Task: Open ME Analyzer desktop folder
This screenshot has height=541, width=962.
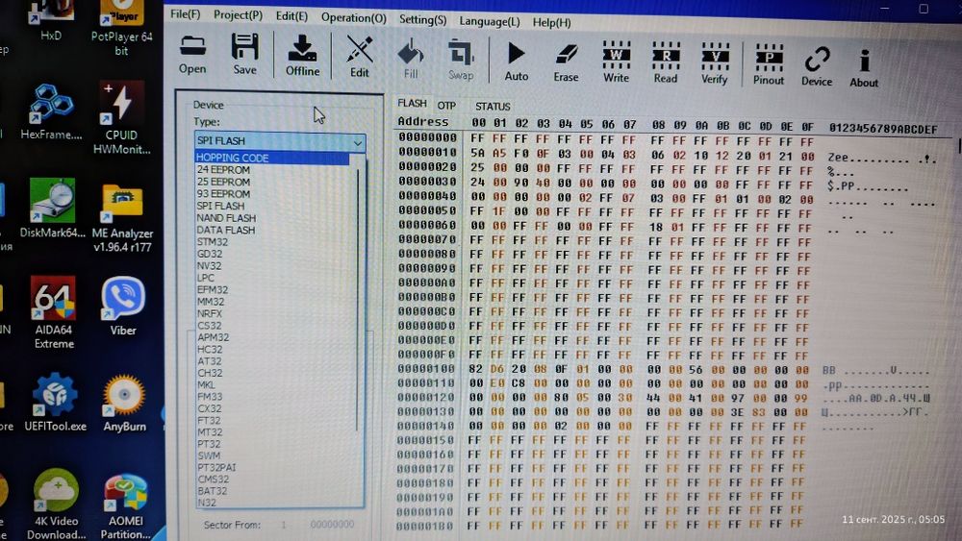Action: [122, 217]
